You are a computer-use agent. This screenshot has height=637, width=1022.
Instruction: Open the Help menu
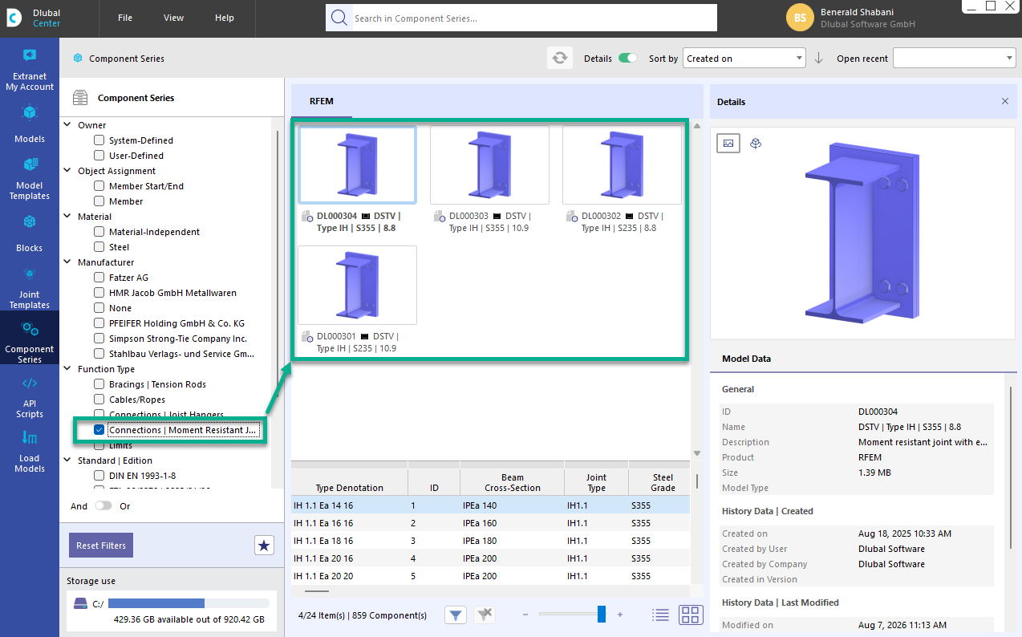point(225,18)
